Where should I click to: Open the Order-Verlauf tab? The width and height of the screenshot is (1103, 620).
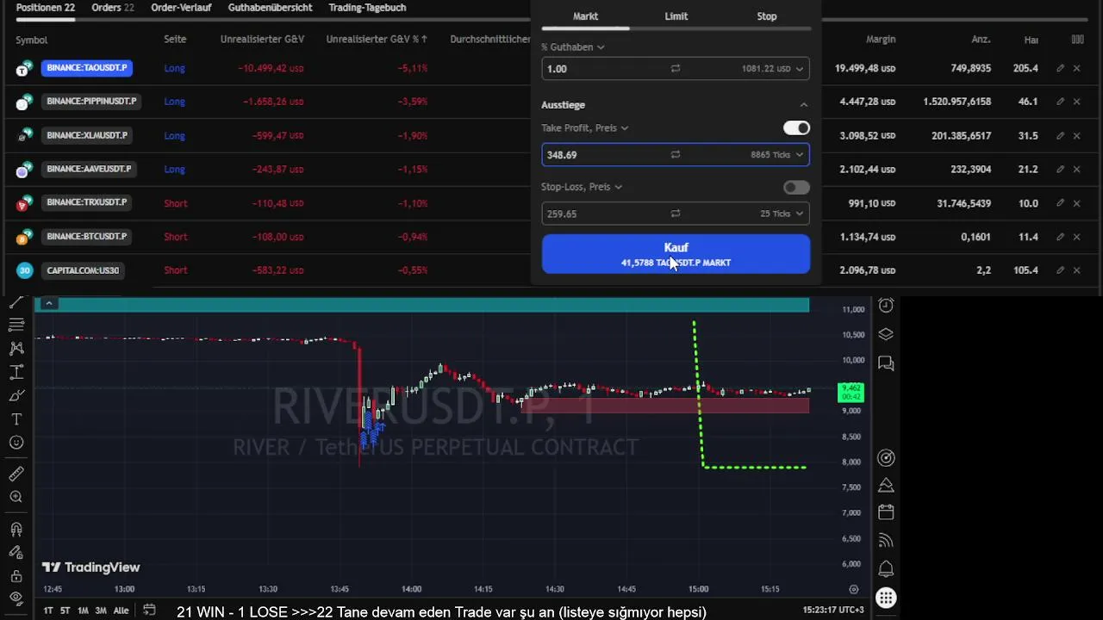pos(181,8)
